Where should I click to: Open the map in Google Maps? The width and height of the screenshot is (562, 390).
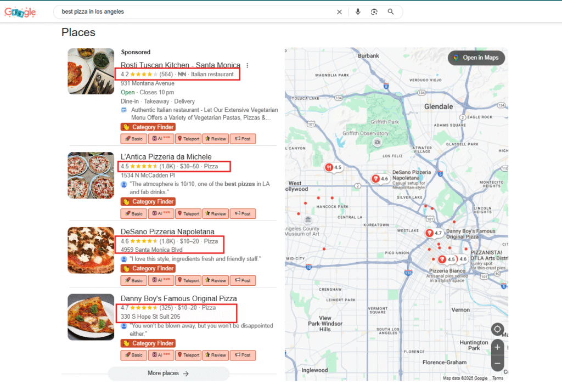click(476, 58)
